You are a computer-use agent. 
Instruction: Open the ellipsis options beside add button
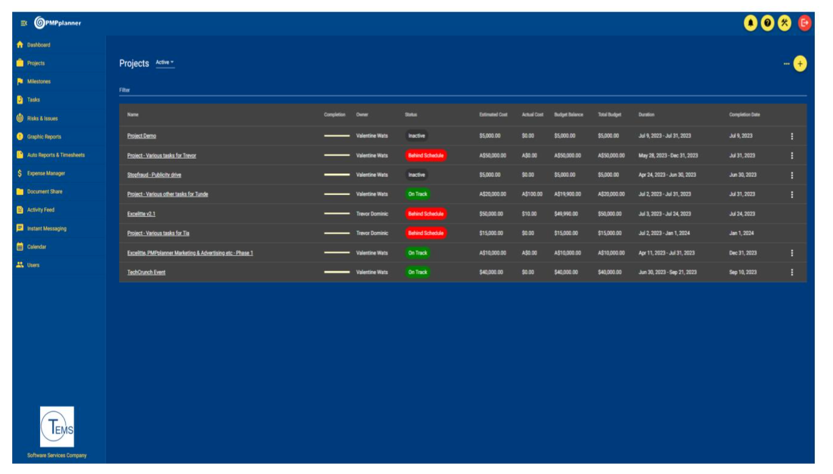pos(786,64)
